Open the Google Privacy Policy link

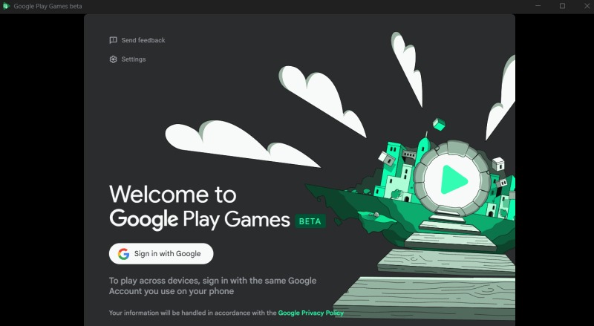coord(310,313)
